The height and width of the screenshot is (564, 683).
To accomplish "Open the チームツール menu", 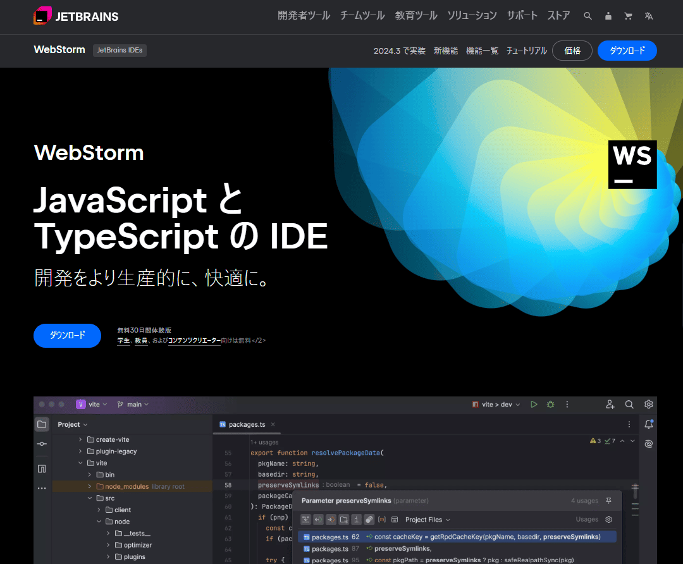I will tap(362, 16).
